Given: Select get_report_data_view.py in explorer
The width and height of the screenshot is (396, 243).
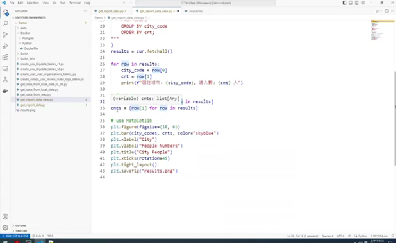Looking at the screenshot, I should click(x=36, y=100).
